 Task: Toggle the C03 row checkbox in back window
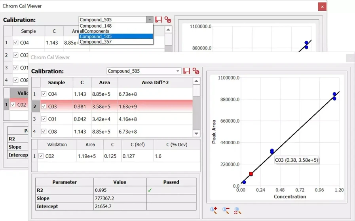point(15,55)
